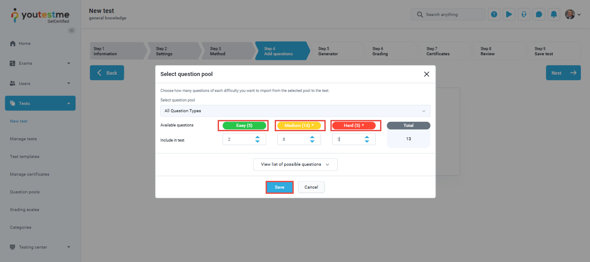The height and width of the screenshot is (262, 590).
Task: Save the question pool selection
Action: click(279, 187)
